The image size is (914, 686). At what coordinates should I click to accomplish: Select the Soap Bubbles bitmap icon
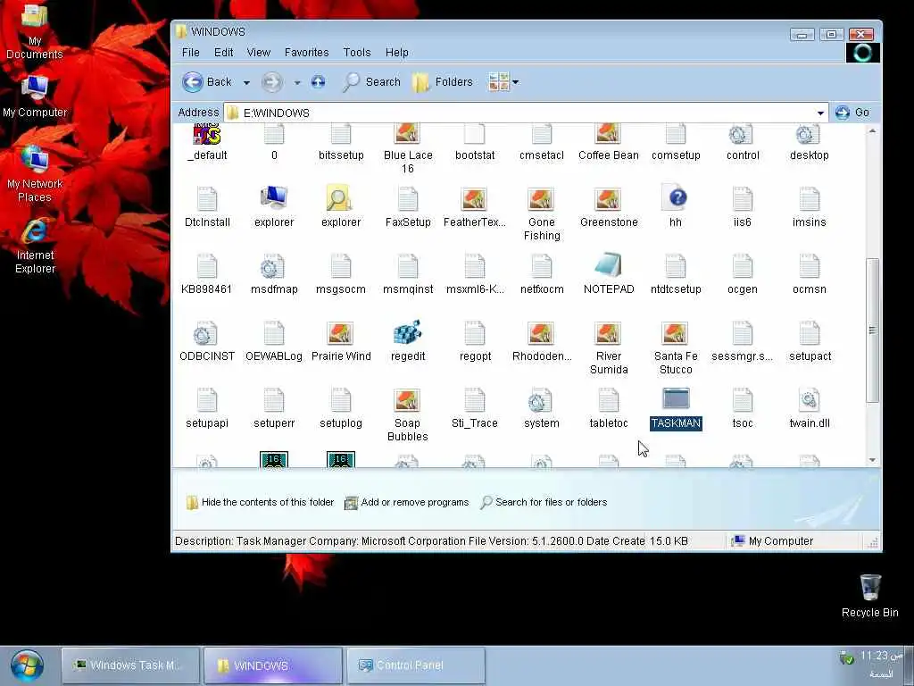click(x=407, y=400)
